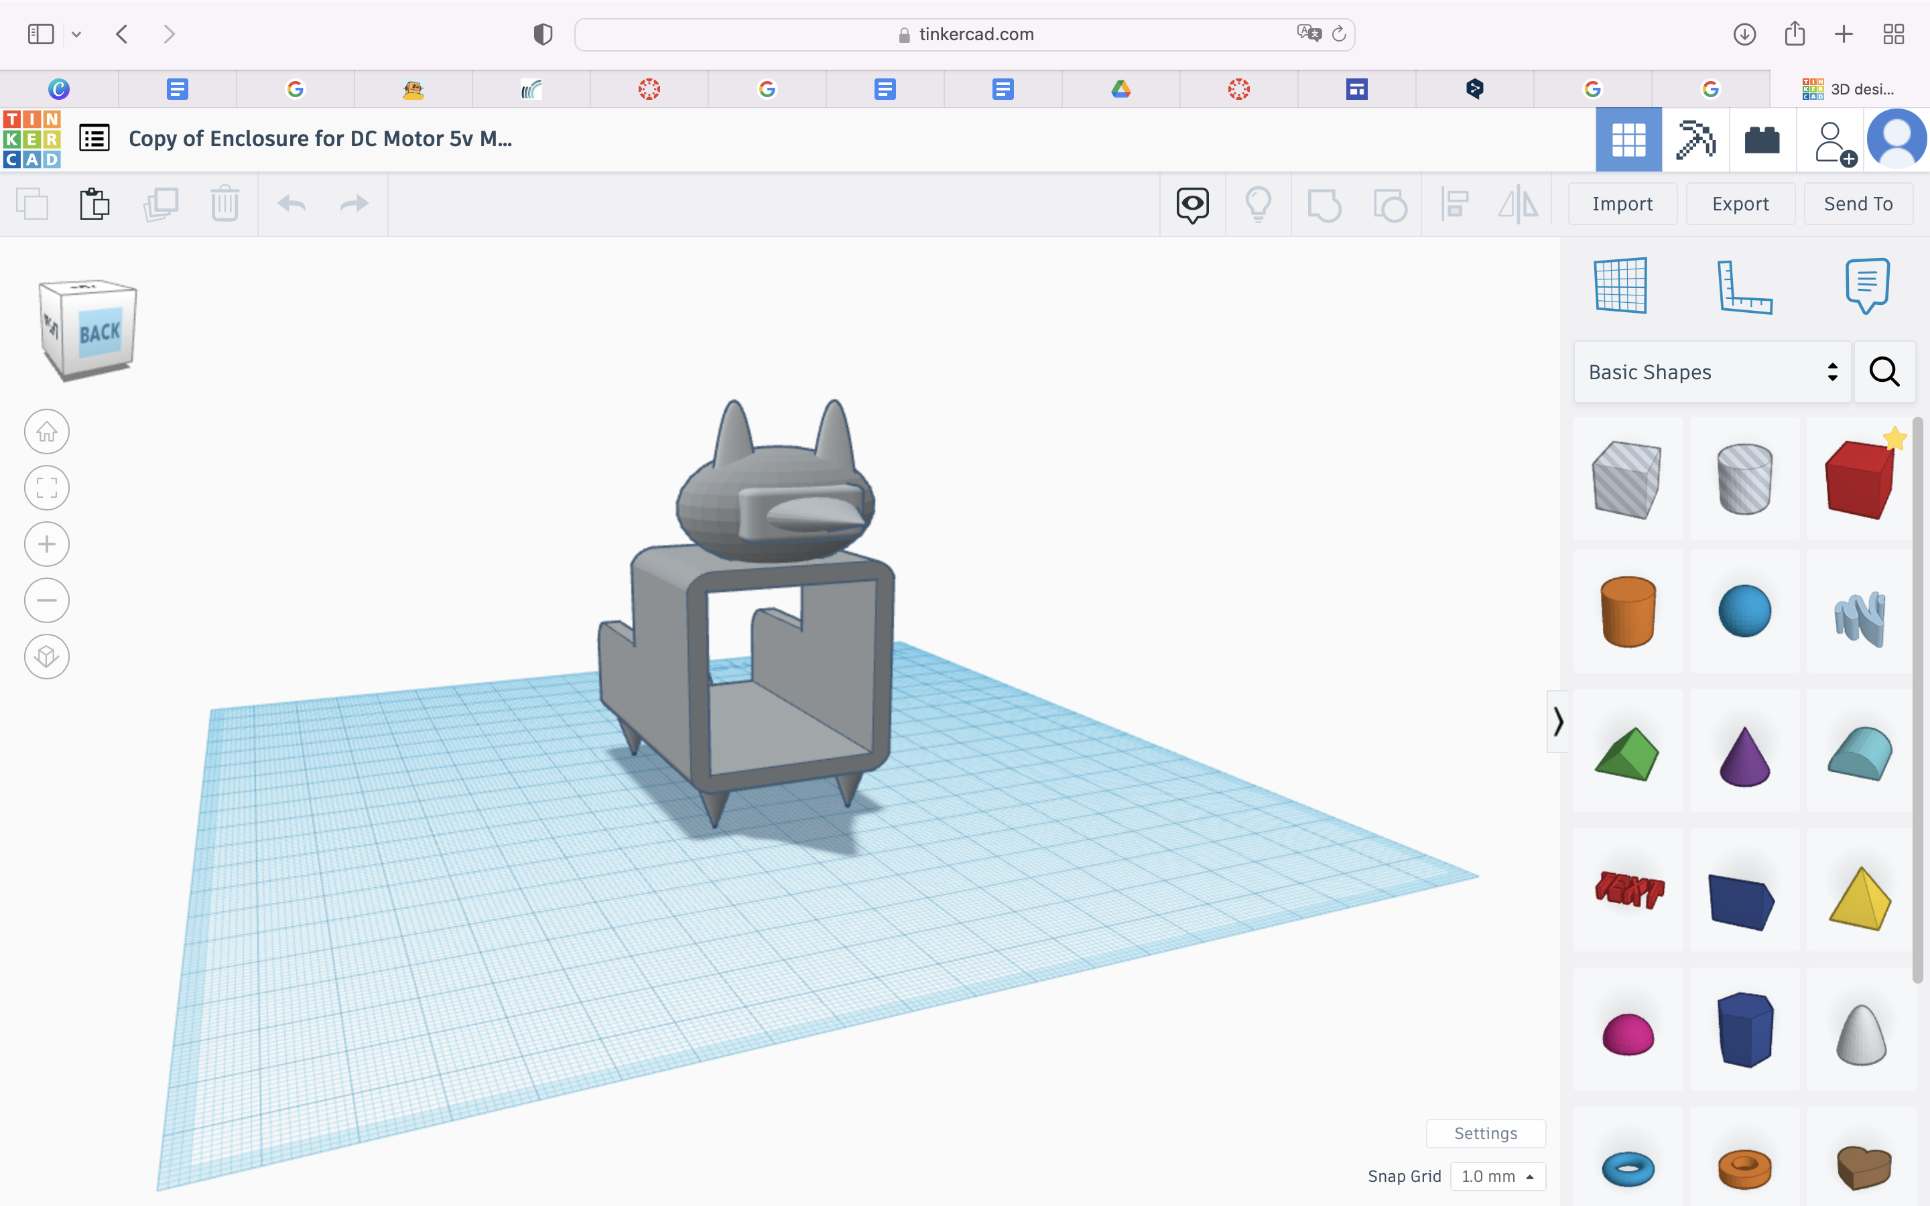1930x1206 pixels.
Task: Invite people with add-user icon
Action: pos(1834,143)
